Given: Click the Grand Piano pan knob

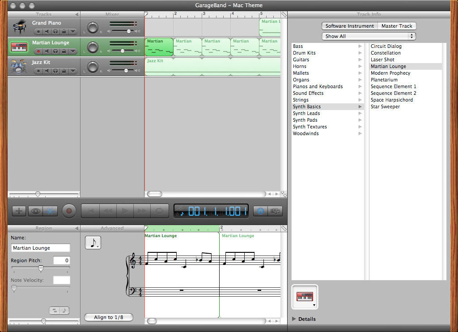Looking at the screenshot, I should (93, 27).
